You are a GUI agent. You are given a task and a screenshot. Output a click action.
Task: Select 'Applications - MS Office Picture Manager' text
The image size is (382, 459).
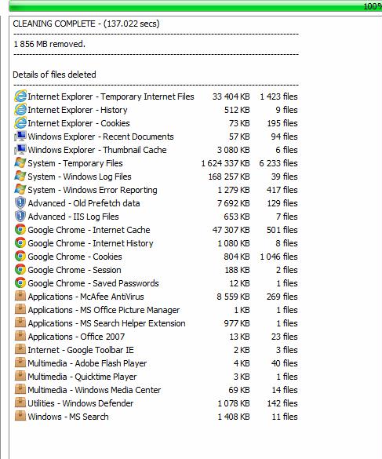pyautogui.click(x=104, y=310)
